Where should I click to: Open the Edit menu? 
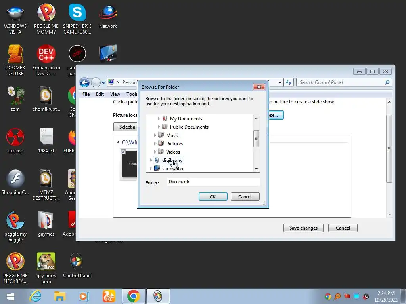[x=100, y=94]
